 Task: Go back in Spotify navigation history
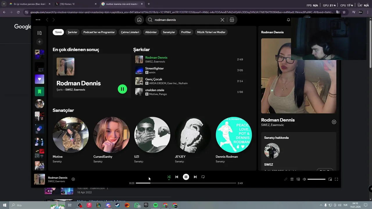coord(47,20)
